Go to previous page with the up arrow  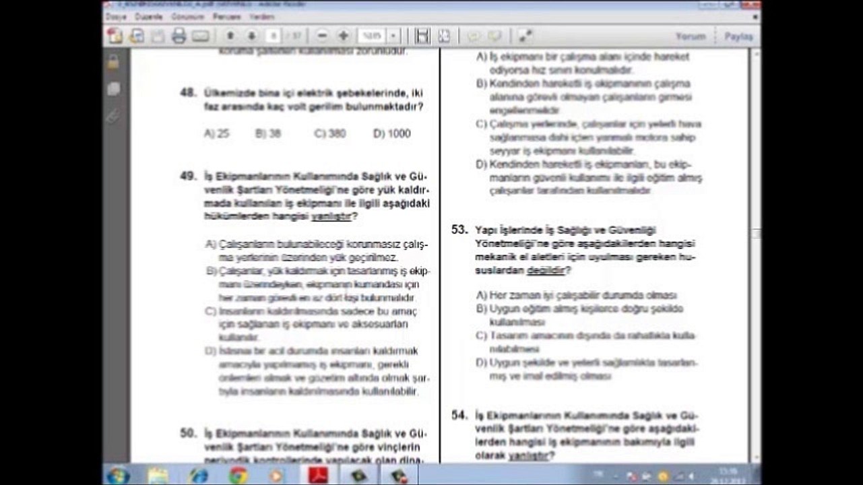230,36
